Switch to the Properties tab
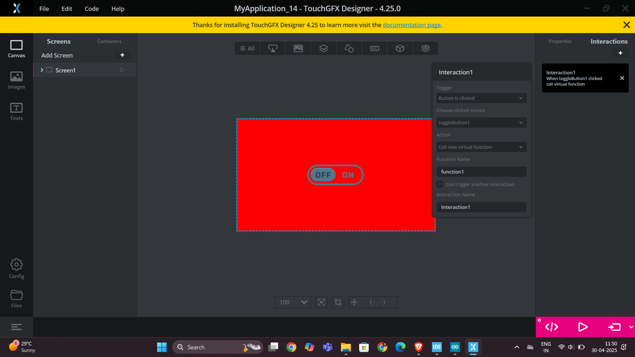The image size is (635, 357). [560, 41]
